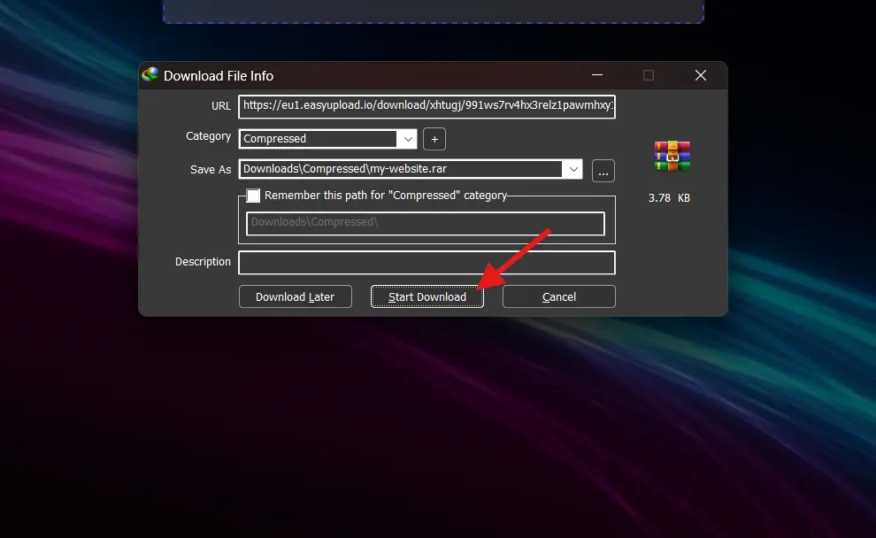Close the Download File Info window
Screen dimensions: 876x538
point(701,75)
